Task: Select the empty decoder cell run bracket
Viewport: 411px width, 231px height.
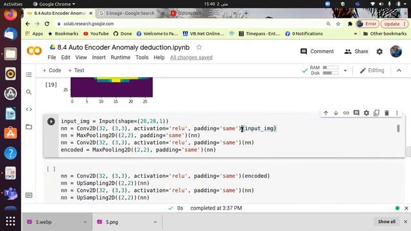Action: tap(51, 169)
